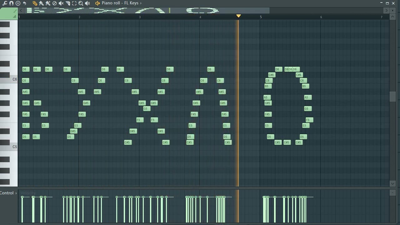Select the brush tool with plus sign
This screenshot has width=400, height=225.
click(x=48, y=3)
